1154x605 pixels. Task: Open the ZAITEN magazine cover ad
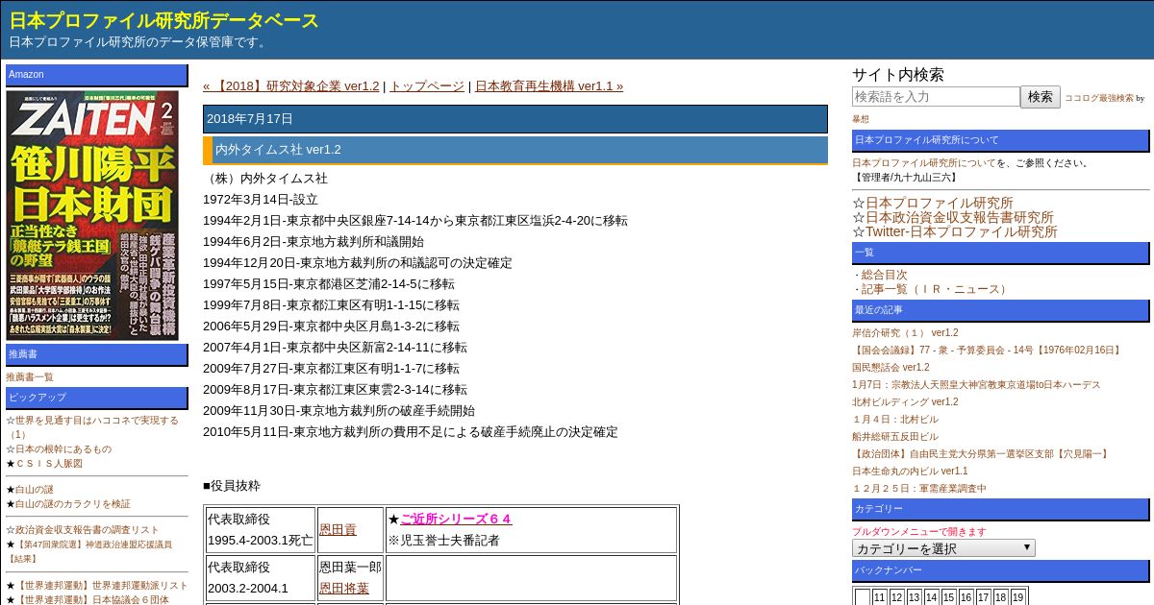coord(92,214)
